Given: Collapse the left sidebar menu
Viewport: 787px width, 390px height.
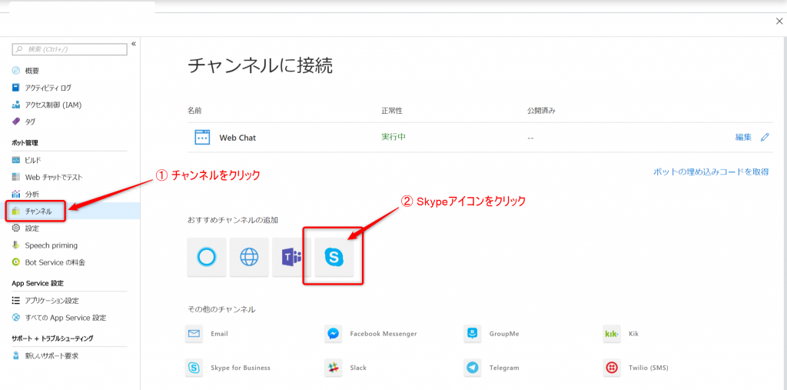Looking at the screenshot, I should [134, 44].
